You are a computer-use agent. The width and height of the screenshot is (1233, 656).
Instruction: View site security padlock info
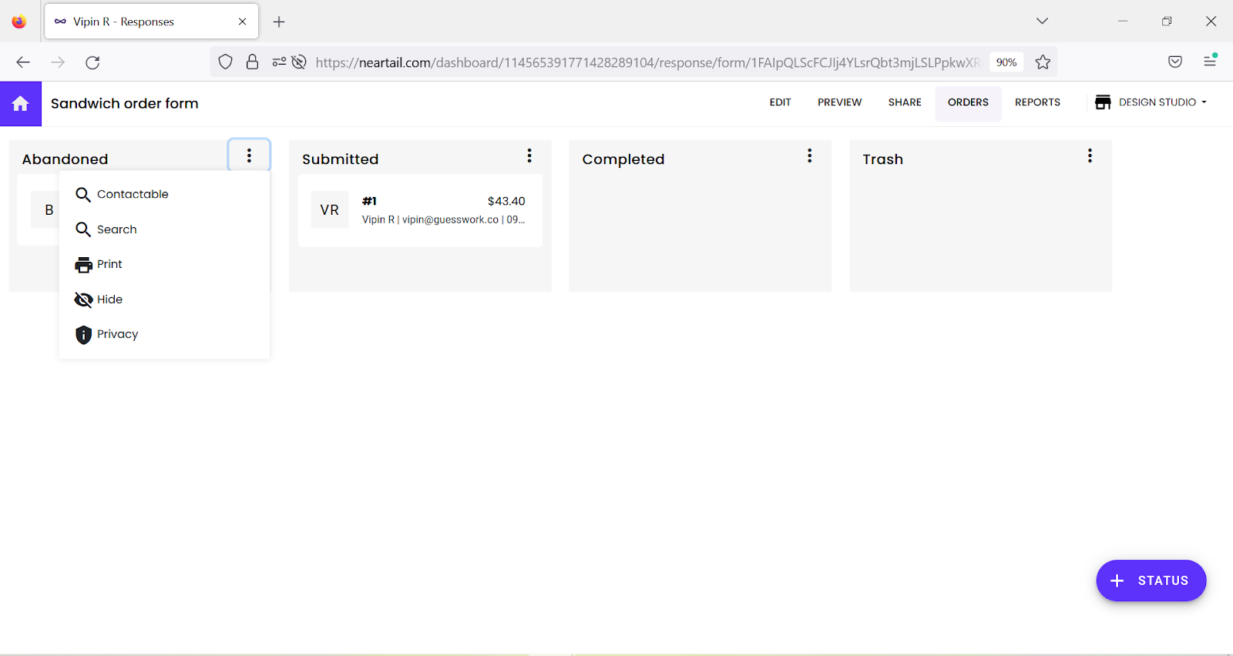pyautogui.click(x=252, y=62)
